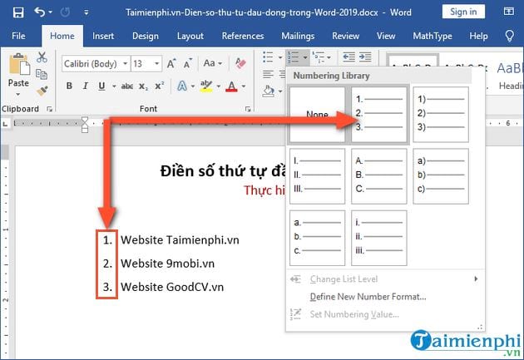The width and height of the screenshot is (524, 360).
Task: Switch to the References tab
Action: point(243,36)
